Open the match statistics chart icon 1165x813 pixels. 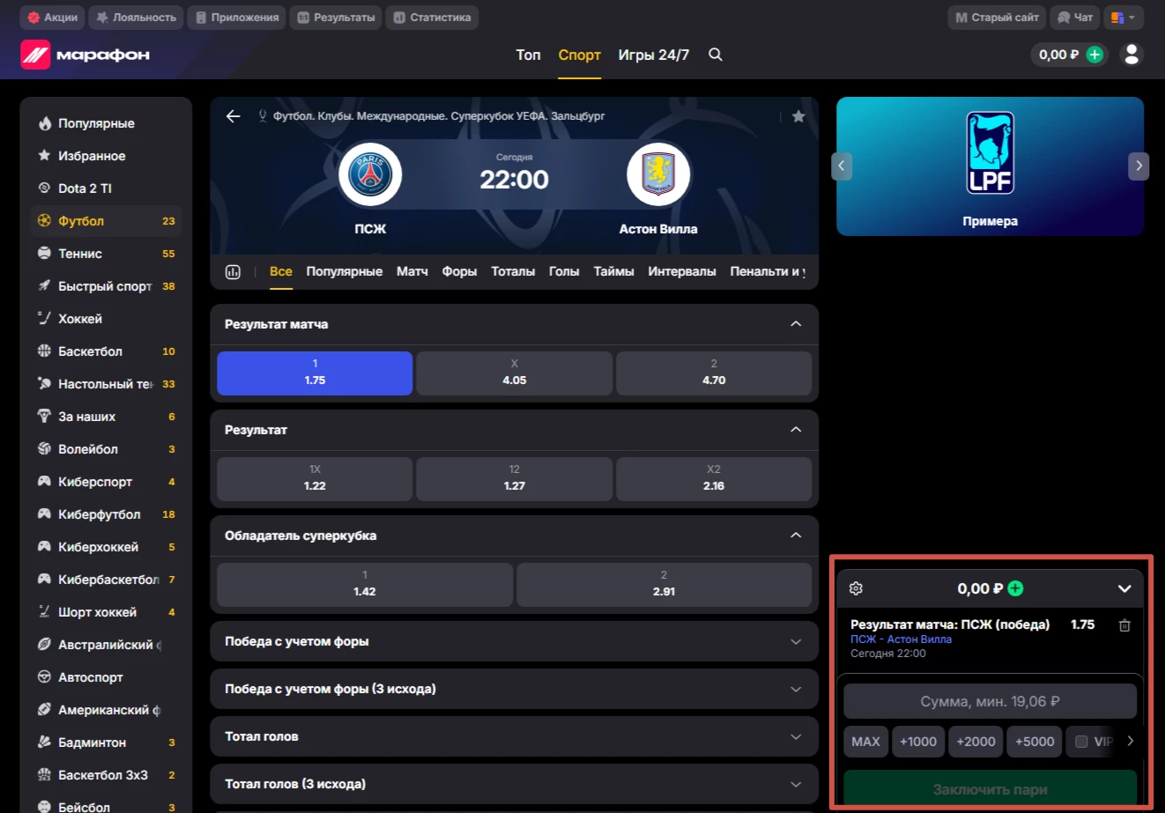pos(233,271)
